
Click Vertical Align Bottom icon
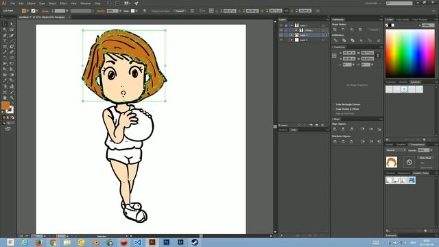pos(379,129)
